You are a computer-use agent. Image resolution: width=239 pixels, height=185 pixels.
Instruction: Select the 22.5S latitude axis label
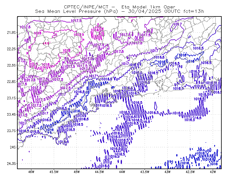(11, 65)
